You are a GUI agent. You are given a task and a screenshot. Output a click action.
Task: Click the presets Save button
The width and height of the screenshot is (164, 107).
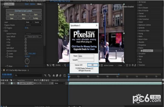point(12,18)
